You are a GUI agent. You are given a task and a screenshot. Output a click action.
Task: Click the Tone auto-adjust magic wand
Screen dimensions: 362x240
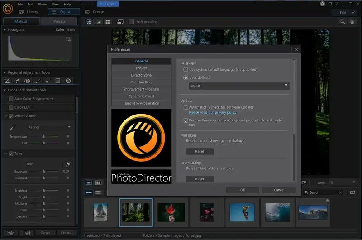point(68,164)
